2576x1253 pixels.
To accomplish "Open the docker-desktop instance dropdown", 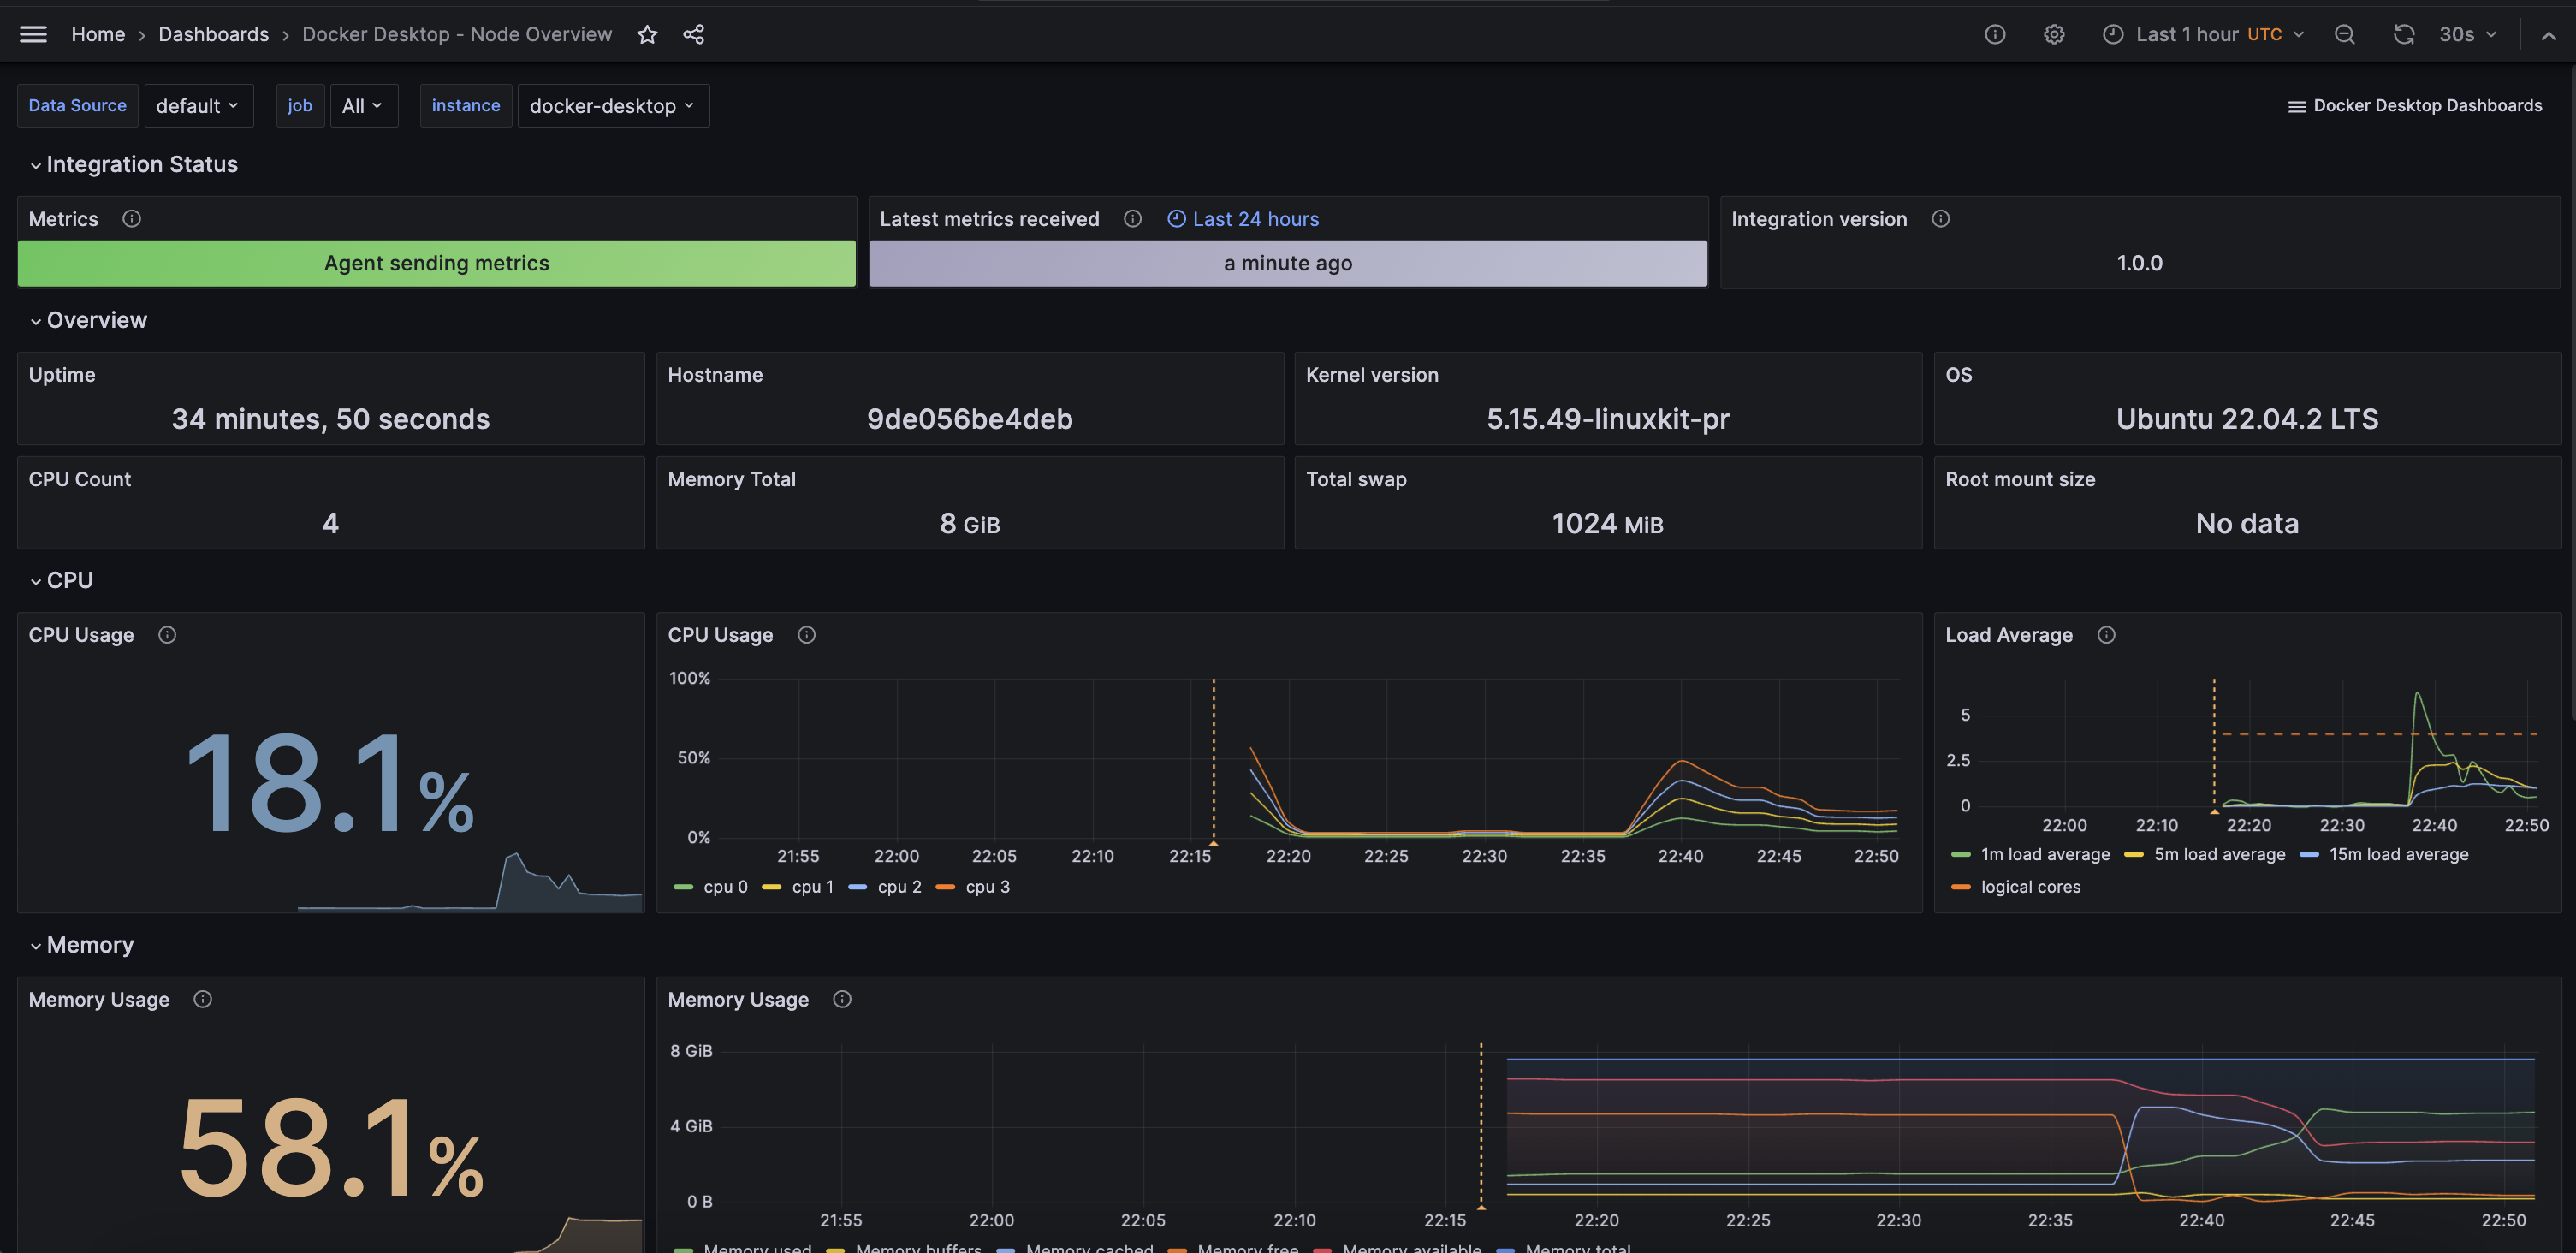I will click(613, 105).
